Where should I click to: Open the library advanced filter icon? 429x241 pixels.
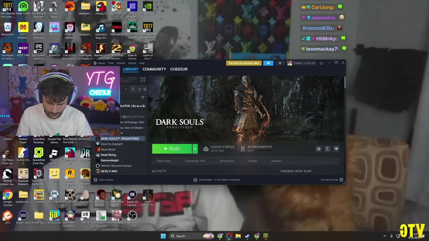pos(143,97)
